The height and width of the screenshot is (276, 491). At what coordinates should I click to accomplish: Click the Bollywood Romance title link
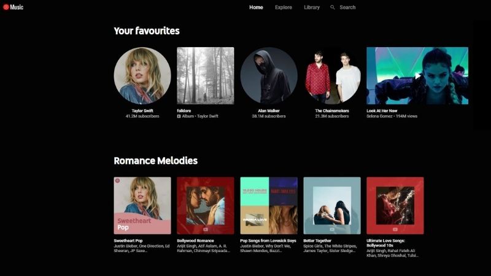(x=195, y=240)
